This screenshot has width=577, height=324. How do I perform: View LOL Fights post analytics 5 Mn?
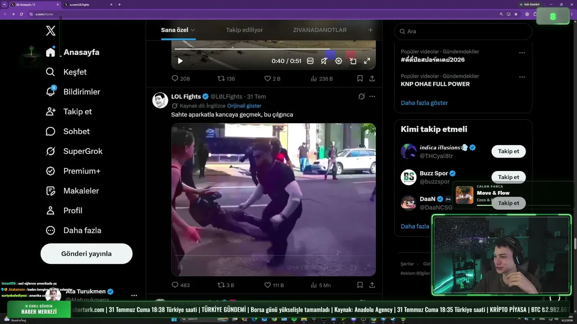coord(321,285)
